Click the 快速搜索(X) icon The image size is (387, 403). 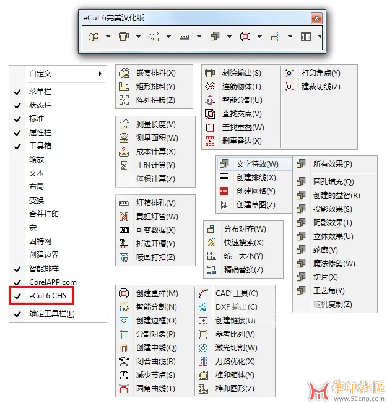pyautogui.click(x=212, y=243)
